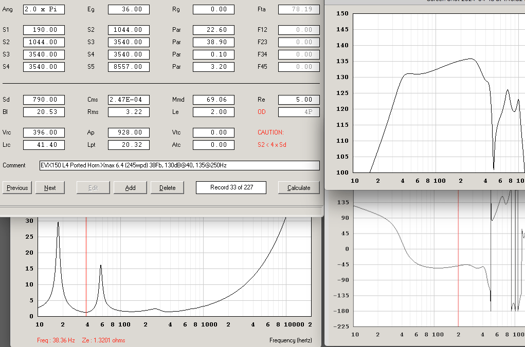Click the F12 value box
This screenshot has width=525, height=347.
[x=299, y=30]
